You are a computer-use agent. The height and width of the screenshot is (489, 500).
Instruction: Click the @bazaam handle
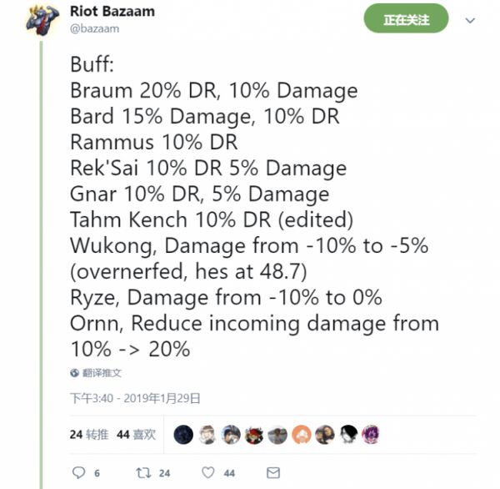click(94, 28)
